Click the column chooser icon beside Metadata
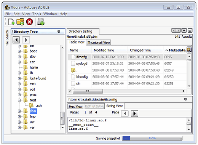Screen dimensions: 198x145 click(x=189, y=50)
